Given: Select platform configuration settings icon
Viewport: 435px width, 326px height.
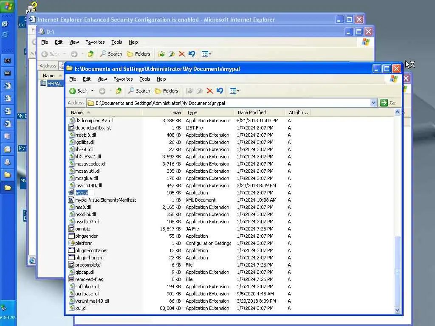Looking at the screenshot, I should click(71, 243).
